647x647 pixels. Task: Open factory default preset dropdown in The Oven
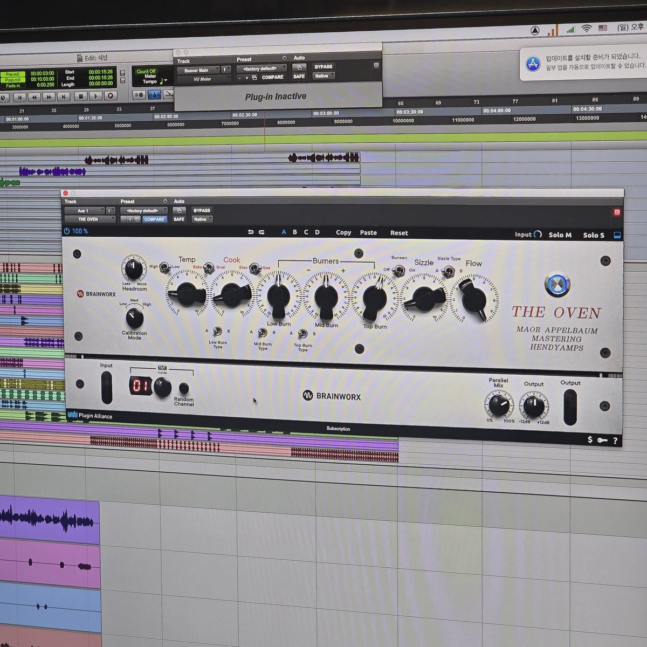[144, 211]
